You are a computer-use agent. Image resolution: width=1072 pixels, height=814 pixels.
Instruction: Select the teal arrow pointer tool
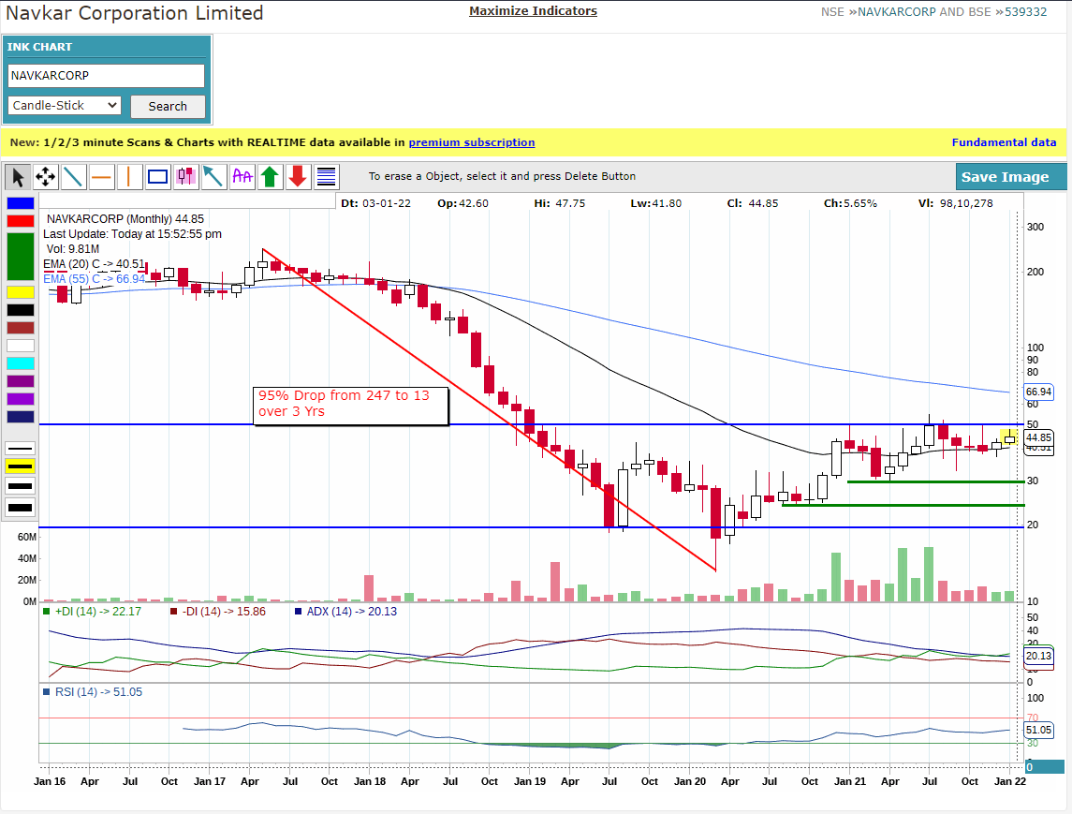coord(214,177)
